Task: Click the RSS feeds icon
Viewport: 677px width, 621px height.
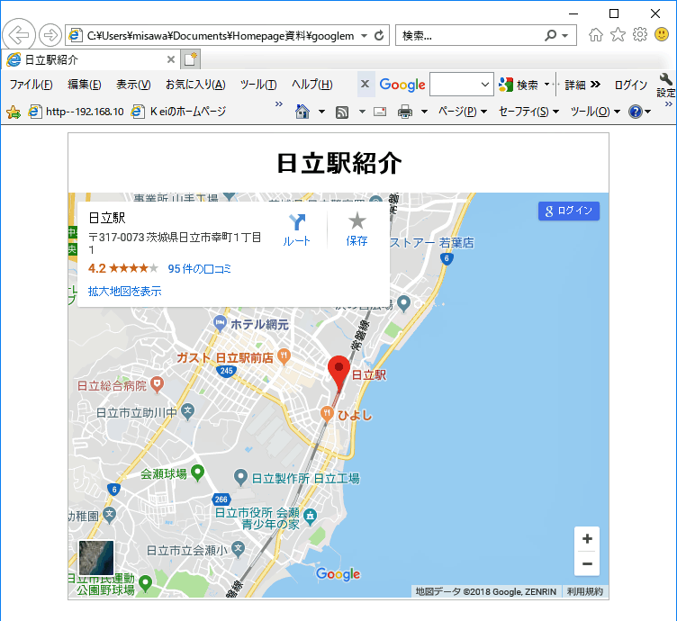Action: pyautogui.click(x=342, y=112)
